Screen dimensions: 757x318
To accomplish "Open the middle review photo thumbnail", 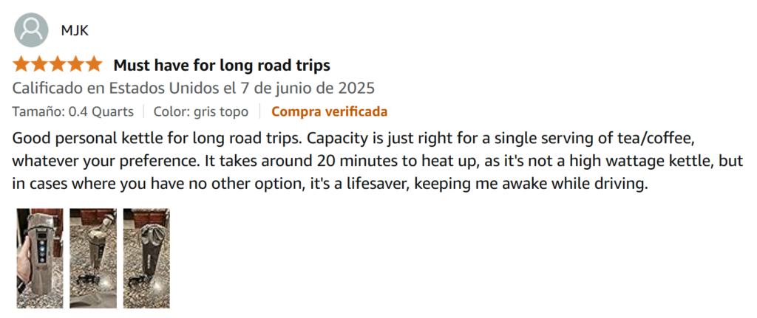I will pyautogui.click(x=93, y=258).
